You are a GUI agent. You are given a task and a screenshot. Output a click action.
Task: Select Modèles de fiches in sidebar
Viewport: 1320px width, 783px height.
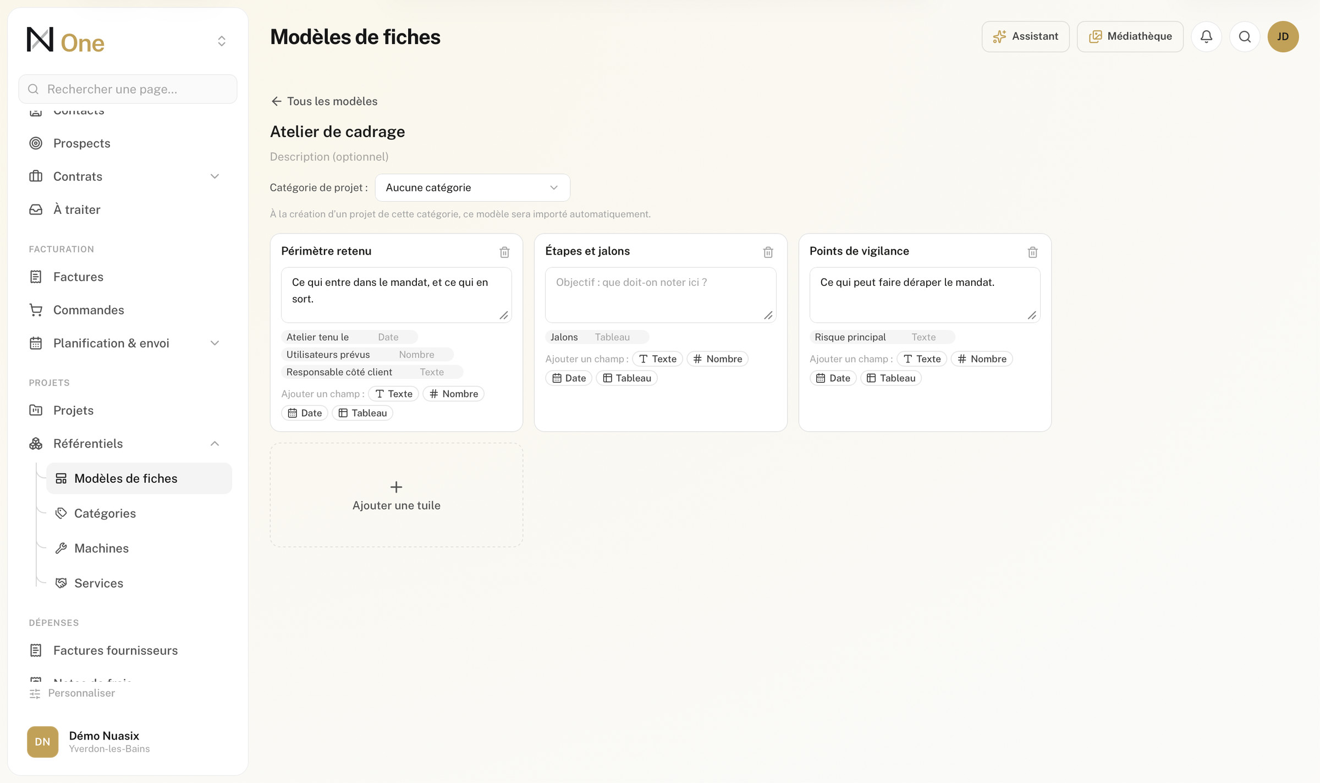[139, 478]
